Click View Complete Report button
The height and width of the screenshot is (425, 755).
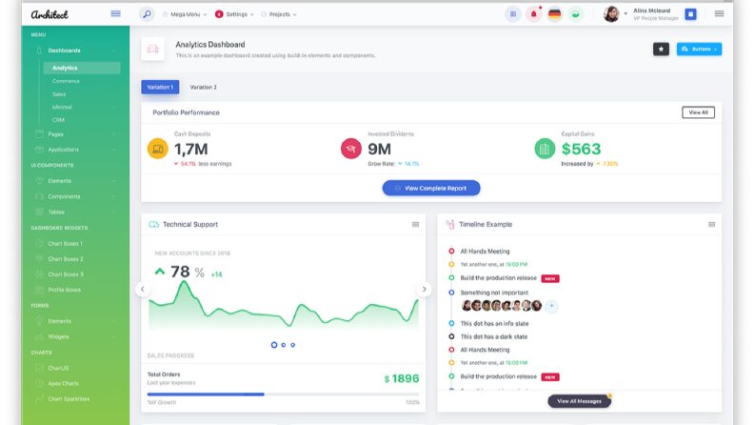coord(431,188)
